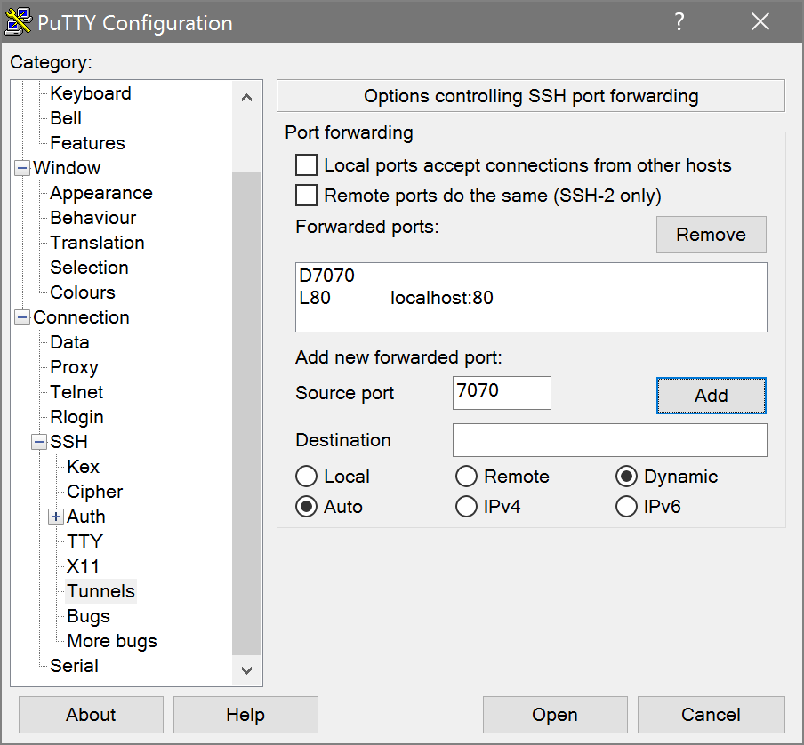Select the Auto radio button
The height and width of the screenshot is (745, 804).
[x=306, y=507]
